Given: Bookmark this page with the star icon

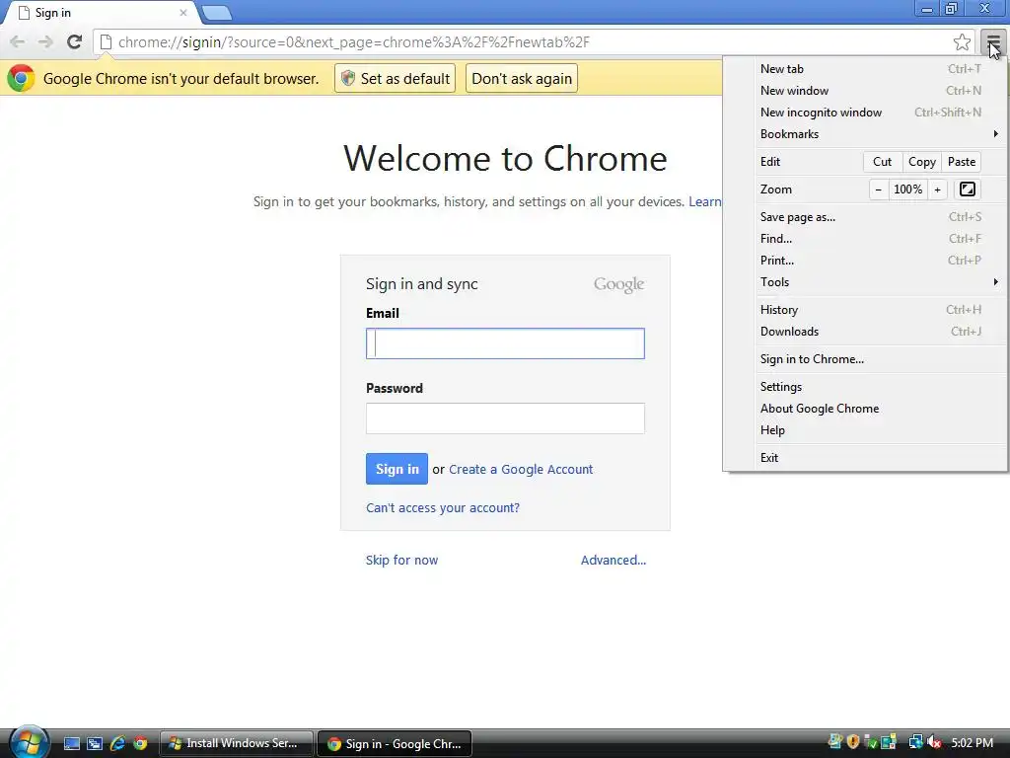Looking at the screenshot, I should coord(962,42).
